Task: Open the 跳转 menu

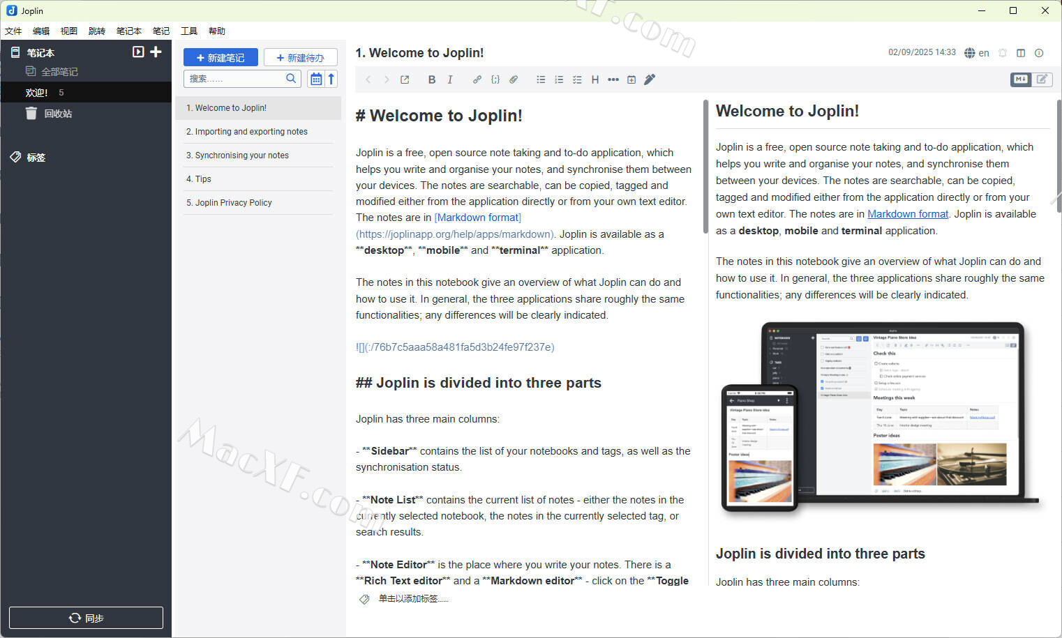Action: tap(97, 31)
